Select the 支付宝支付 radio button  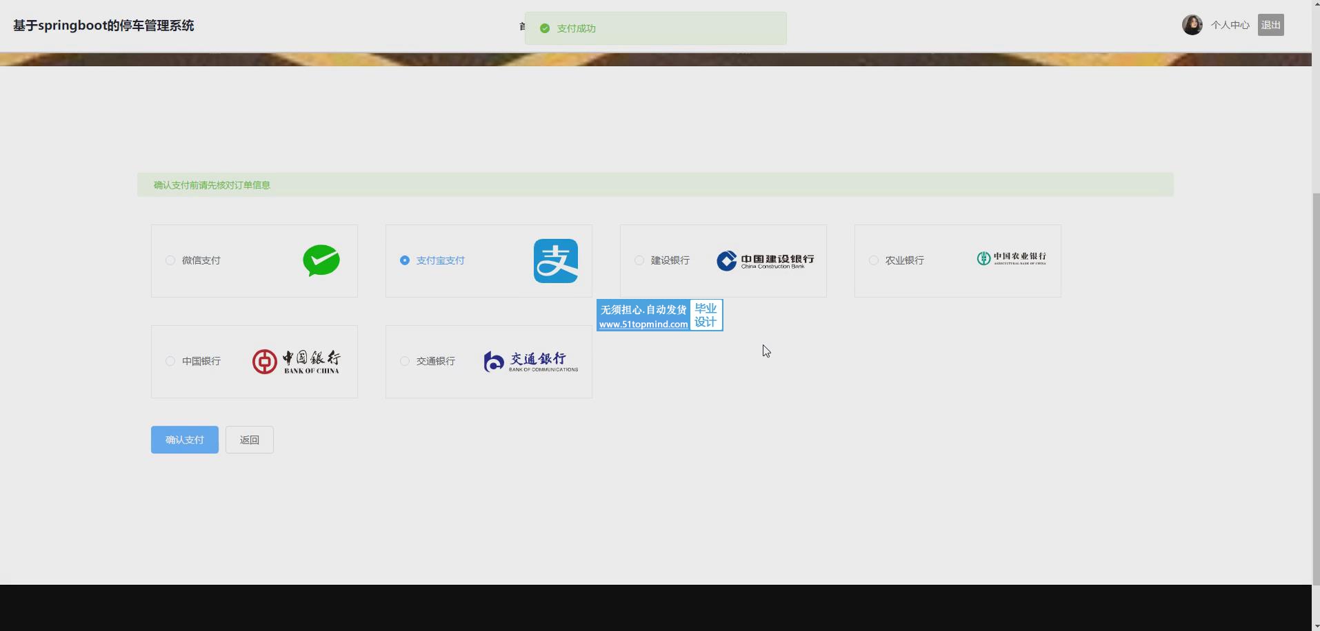click(x=405, y=260)
